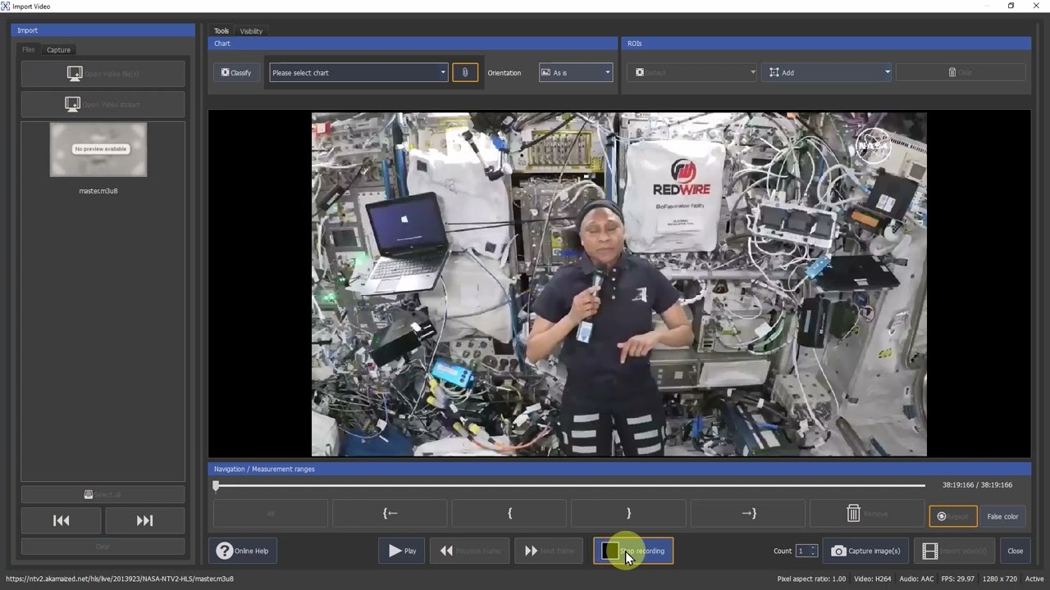This screenshot has width=1050, height=590.
Task: Set range end with the '}' button
Action: tap(628, 514)
